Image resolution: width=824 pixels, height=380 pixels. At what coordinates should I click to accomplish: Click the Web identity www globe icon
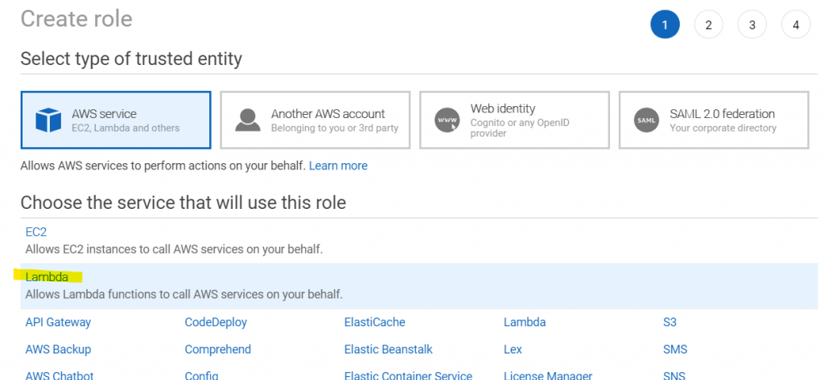point(447,121)
